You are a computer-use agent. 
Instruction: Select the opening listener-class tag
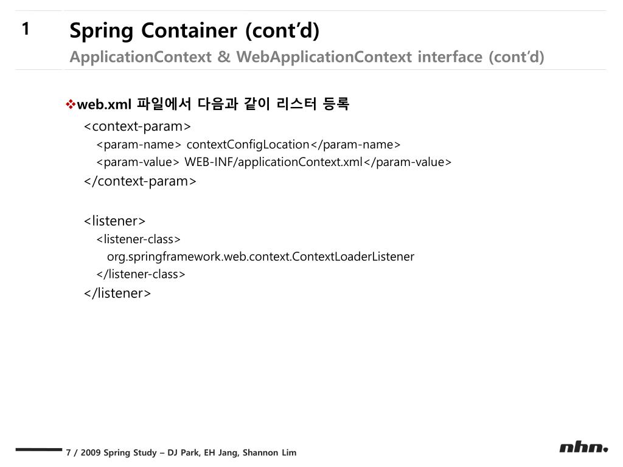pos(138,239)
